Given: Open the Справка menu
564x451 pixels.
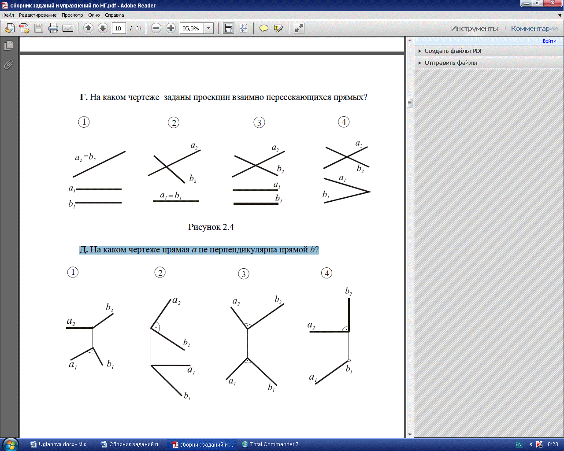Looking at the screenshot, I should 115,15.
